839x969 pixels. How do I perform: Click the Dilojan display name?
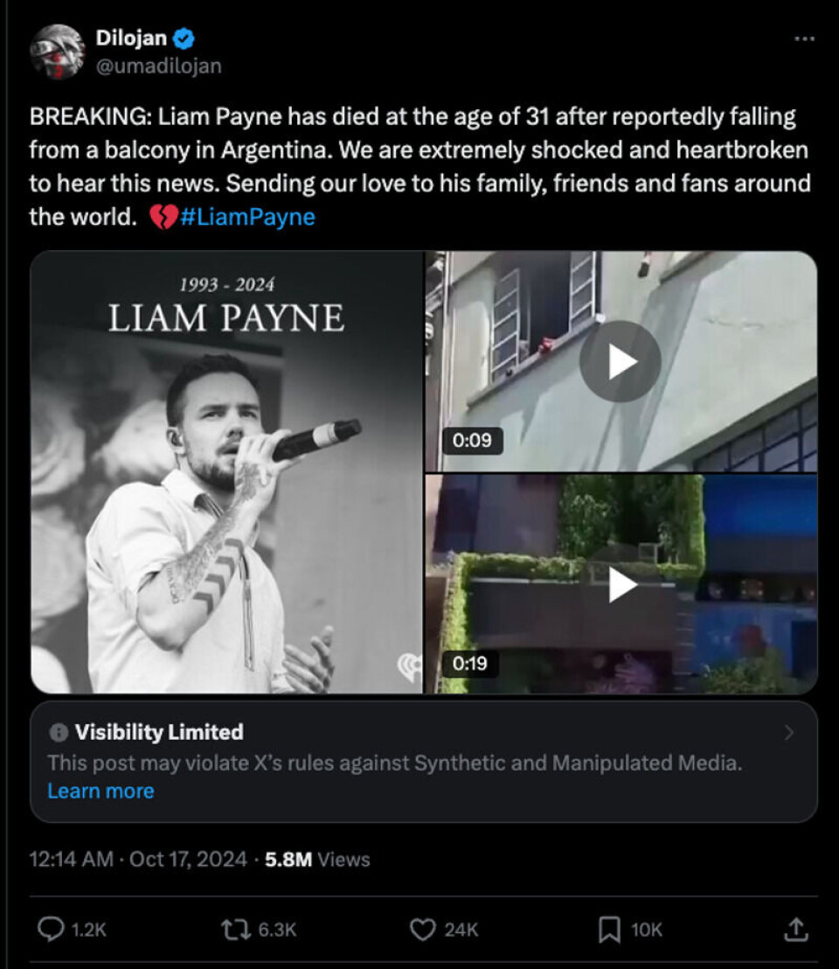pos(131,38)
